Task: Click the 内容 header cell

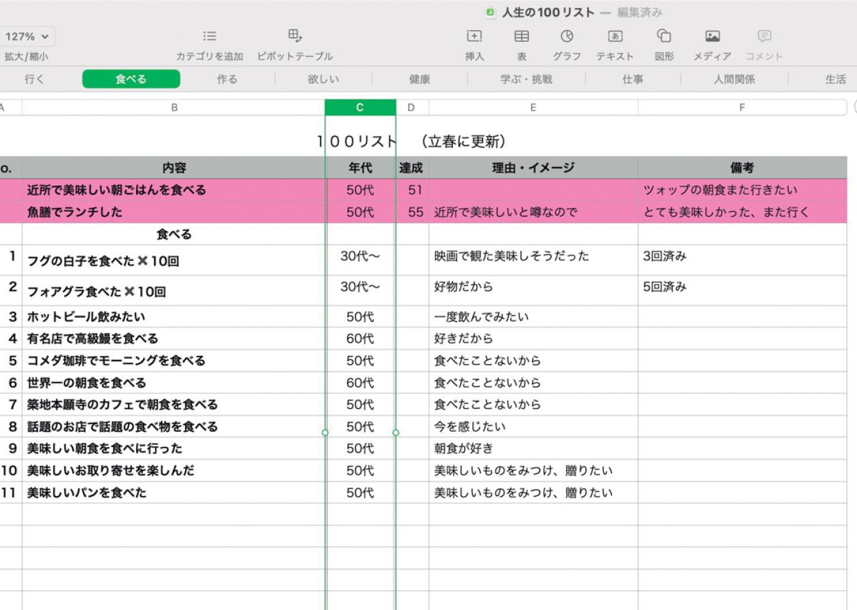Action: point(174,168)
